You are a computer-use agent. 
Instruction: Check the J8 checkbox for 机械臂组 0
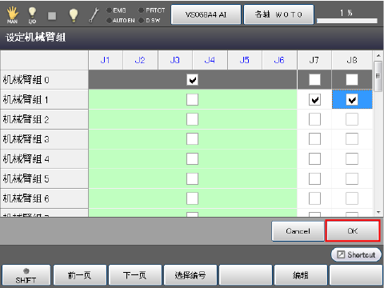(352, 79)
